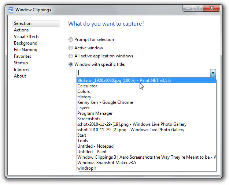Choose Untitled - Paint entry
Screen dimensions: 229x185
[146, 152]
